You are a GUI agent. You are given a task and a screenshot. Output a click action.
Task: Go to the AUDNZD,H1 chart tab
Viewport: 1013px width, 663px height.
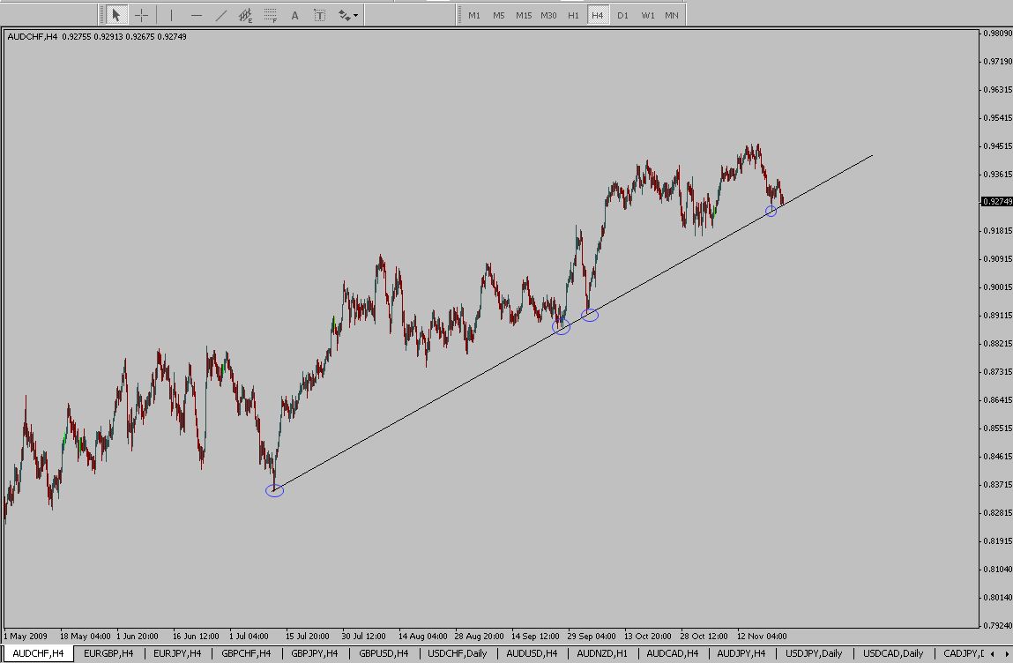(x=602, y=653)
